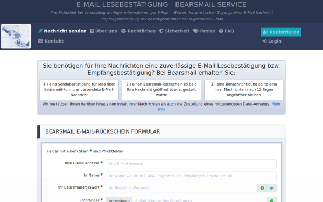
Task: Click the shield icon beside Sicherheit
Action: pyautogui.click(x=161, y=31)
